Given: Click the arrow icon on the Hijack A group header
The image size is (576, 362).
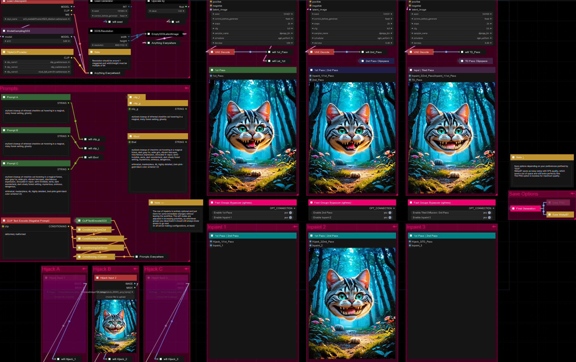Looking at the screenshot, I should tap(84, 269).
